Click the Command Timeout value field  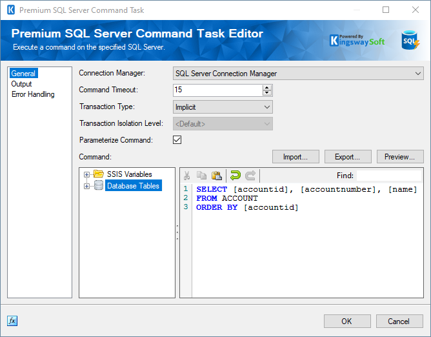217,90
